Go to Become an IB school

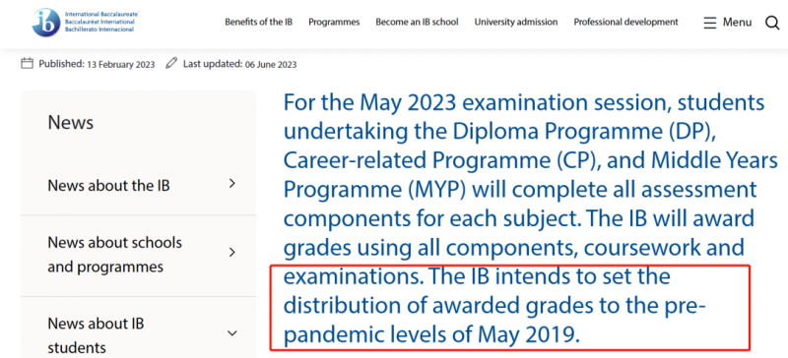tap(417, 22)
